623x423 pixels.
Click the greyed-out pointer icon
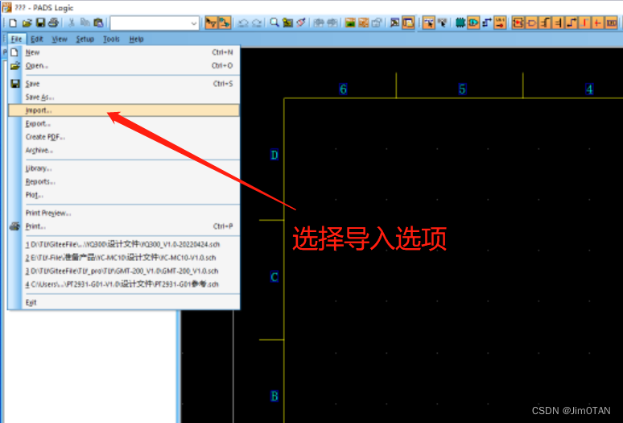pyautogui.click(x=442, y=23)
